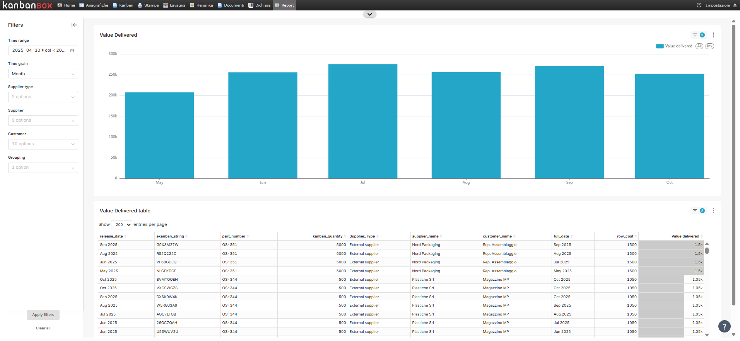This screenshot has height=341, width=740.
Task: Open the Value Delivered table options menu
Action: coord(713,211)
